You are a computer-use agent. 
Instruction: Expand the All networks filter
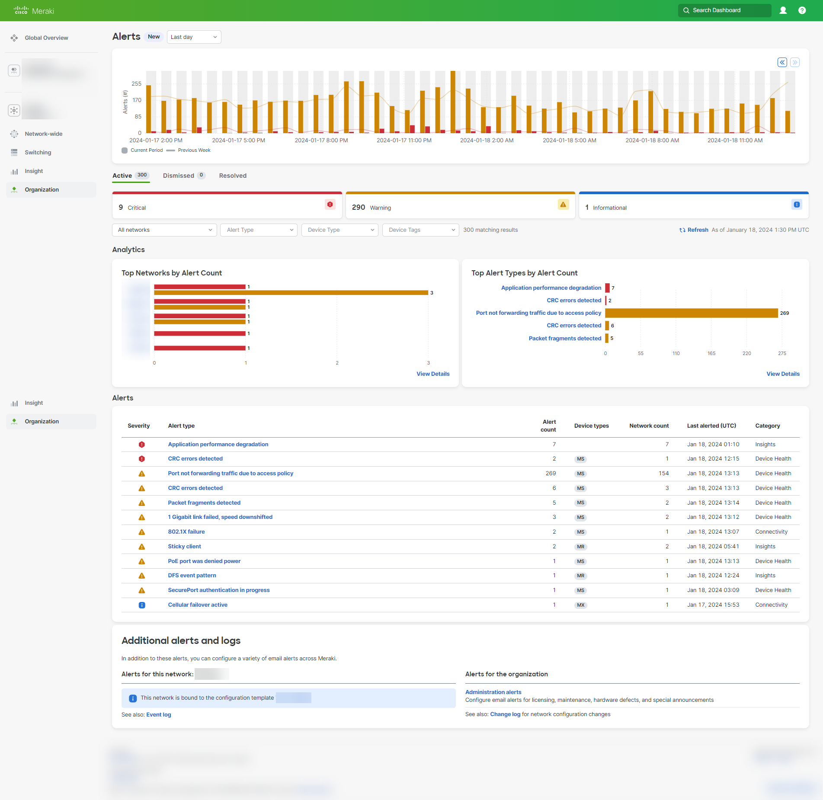click(x=164, y=230)
